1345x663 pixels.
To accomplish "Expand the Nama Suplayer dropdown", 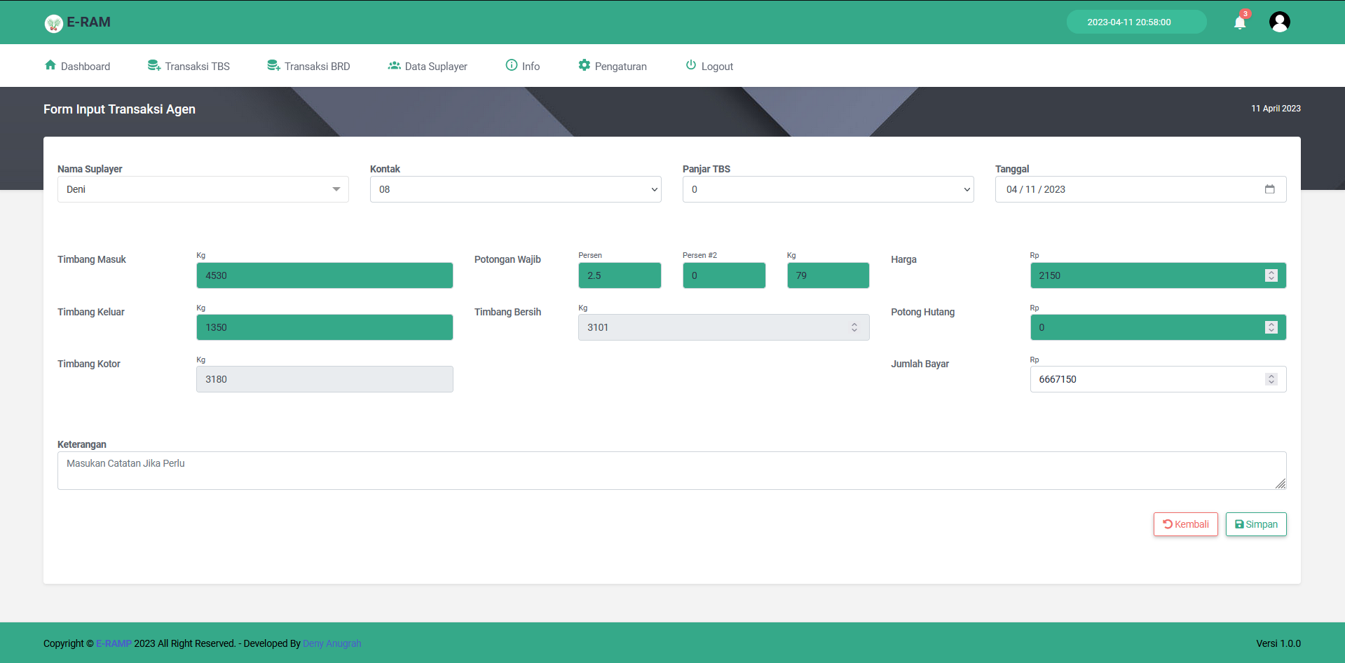I will tap(335, 189).
